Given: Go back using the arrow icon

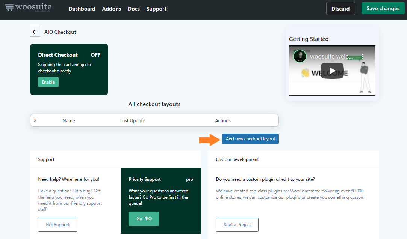Looking at the screenshot, I should point(35,32).
